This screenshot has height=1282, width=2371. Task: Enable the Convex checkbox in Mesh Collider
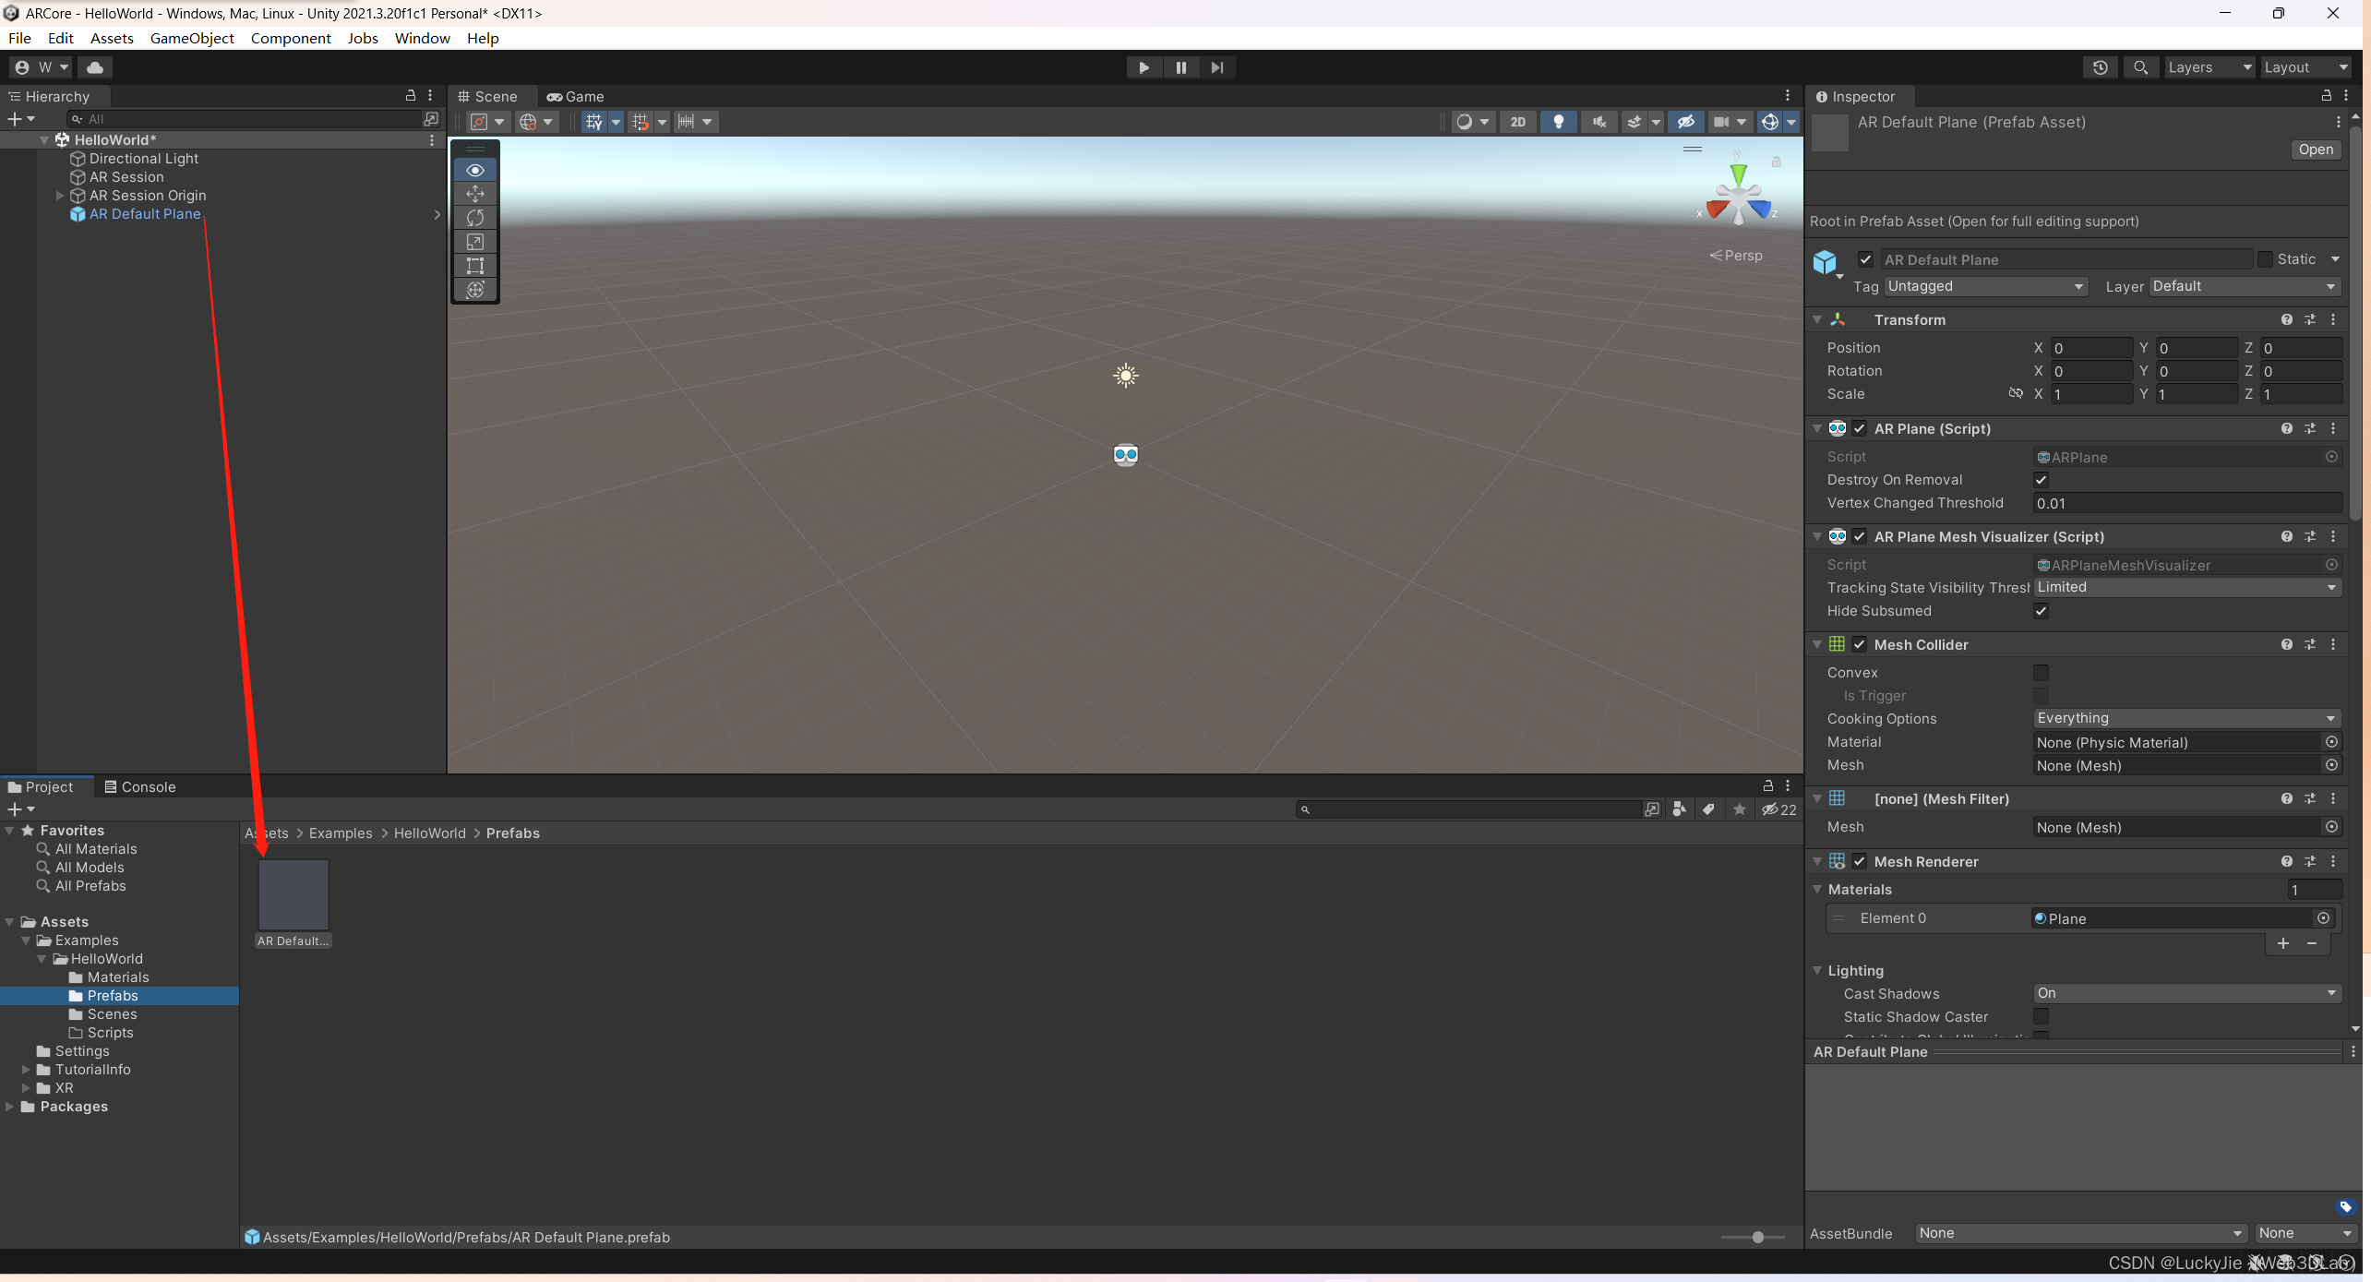pyautogui.click(x=2041, y=673)
